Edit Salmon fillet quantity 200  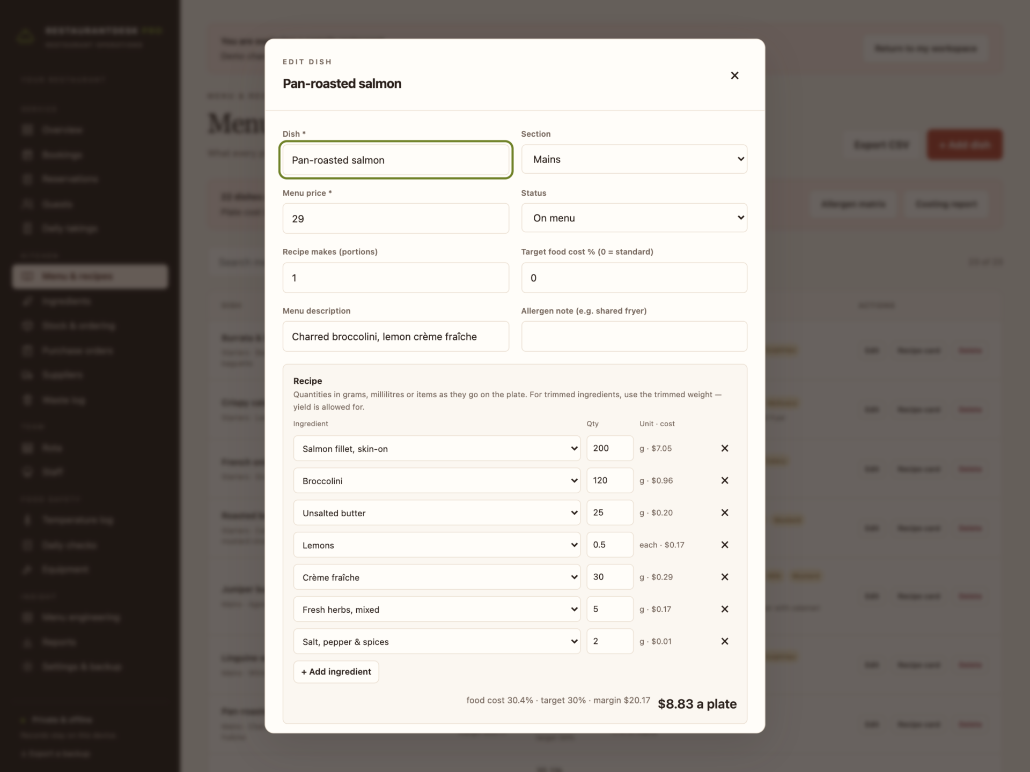click(610, 448)
